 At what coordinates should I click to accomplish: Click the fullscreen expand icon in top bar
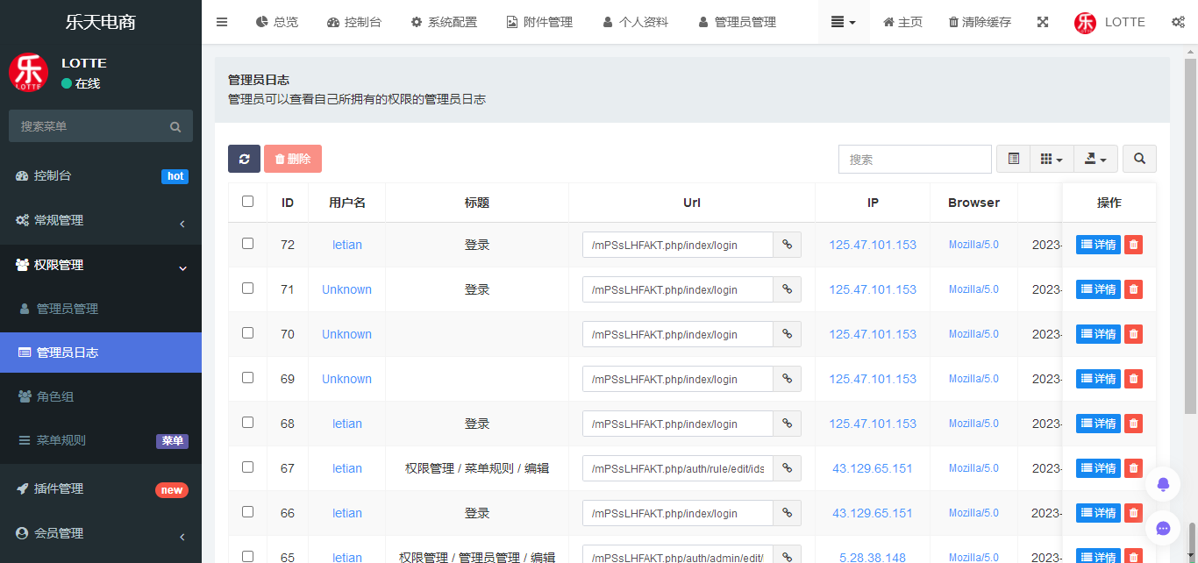click(1043, 22)
